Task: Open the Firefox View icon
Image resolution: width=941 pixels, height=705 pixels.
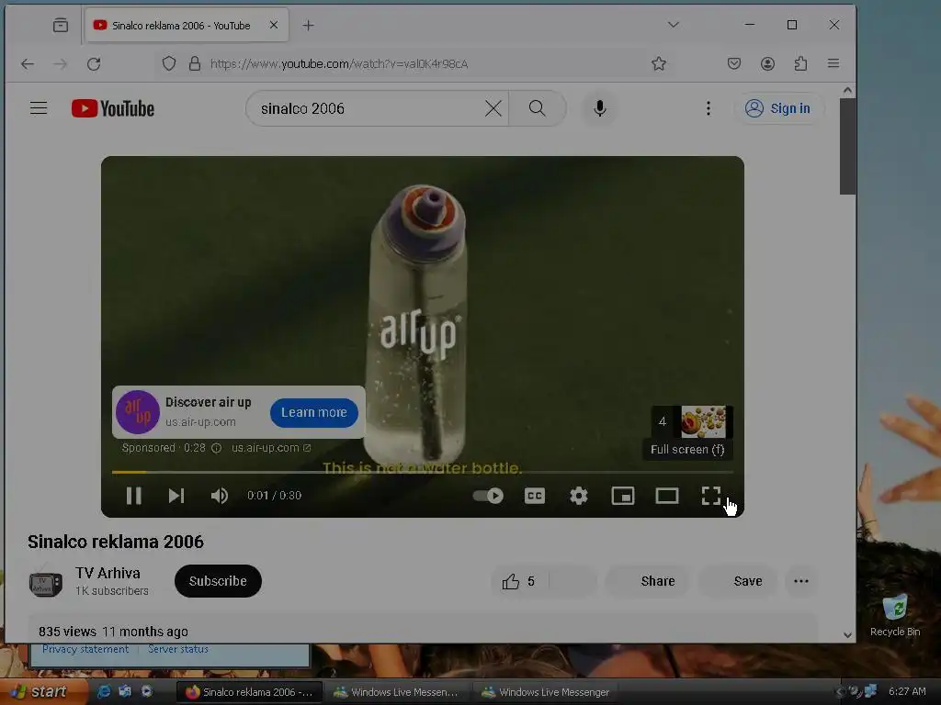Action: tap(60, 25)
